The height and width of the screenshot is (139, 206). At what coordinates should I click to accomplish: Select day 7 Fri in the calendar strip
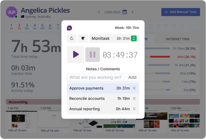[58, 27]
